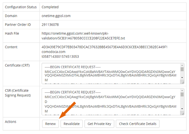Click the comodoca.com content line
The image size is (189, 134).
click(53, 52)
